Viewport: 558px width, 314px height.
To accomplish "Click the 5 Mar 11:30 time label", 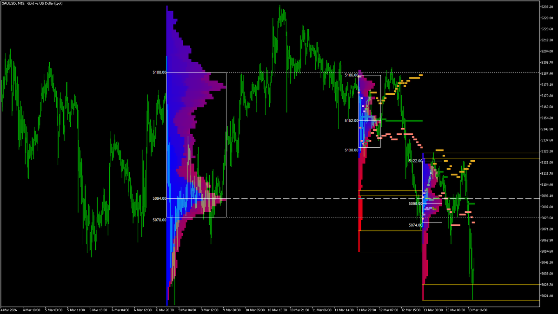I will point(76,309).
